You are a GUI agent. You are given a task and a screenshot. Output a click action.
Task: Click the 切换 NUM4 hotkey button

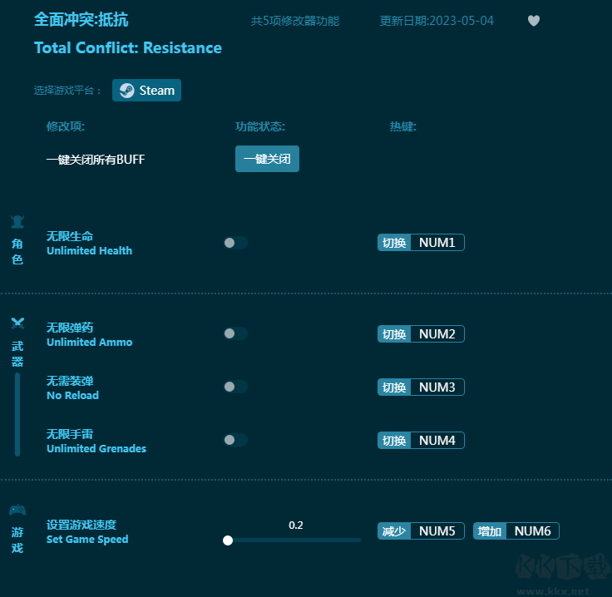point(421,441)
